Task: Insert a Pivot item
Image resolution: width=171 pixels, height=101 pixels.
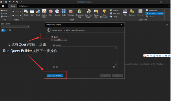Action: [26, 13]
